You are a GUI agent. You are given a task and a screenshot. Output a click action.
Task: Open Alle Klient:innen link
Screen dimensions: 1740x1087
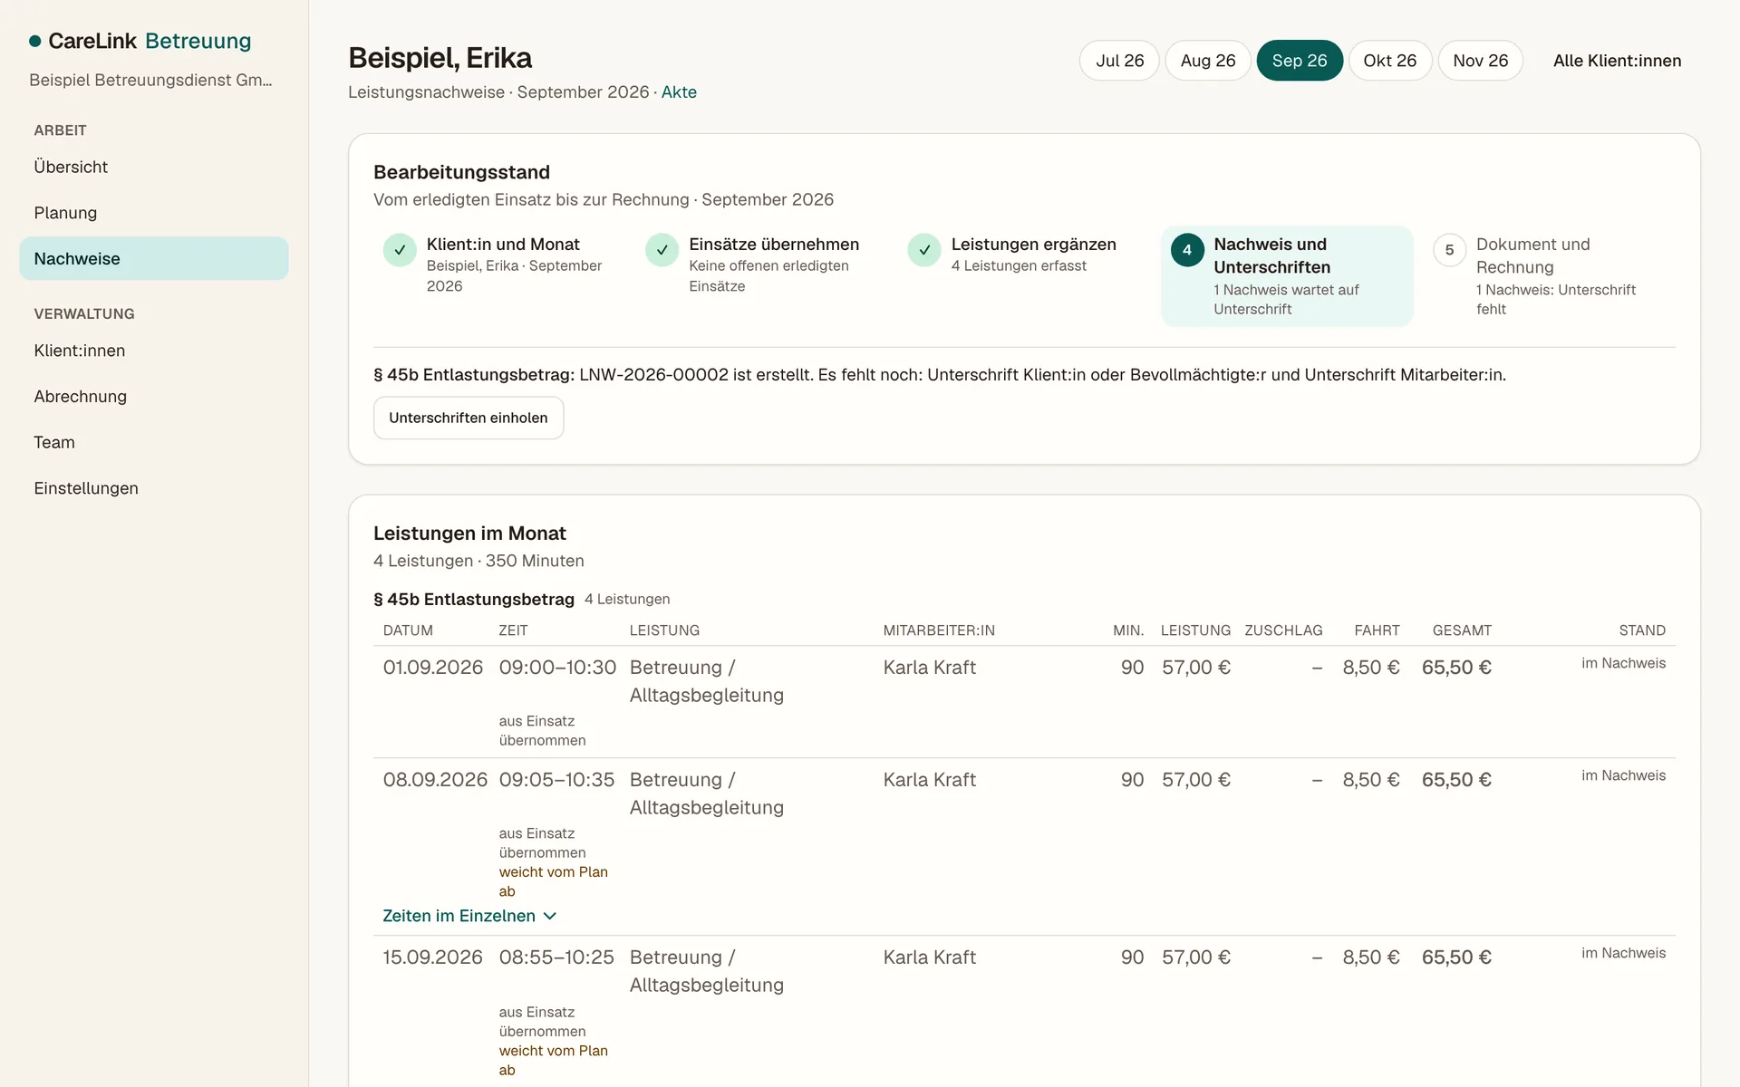[1617, 61]
